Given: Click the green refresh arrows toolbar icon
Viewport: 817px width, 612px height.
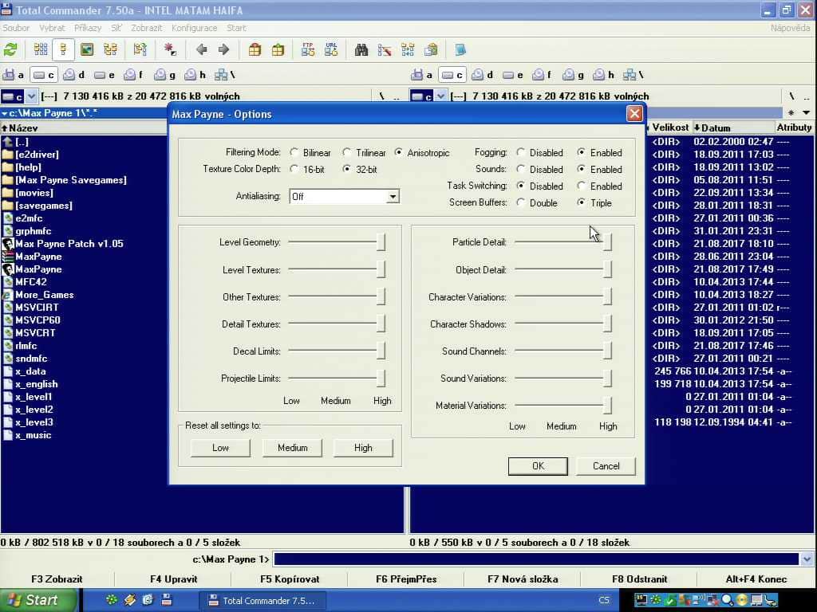Looking at the screenshot, I should coord(10,50).
